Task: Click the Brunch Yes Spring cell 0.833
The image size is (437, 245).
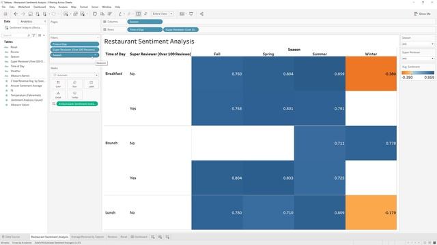Action: coord(268,178)
